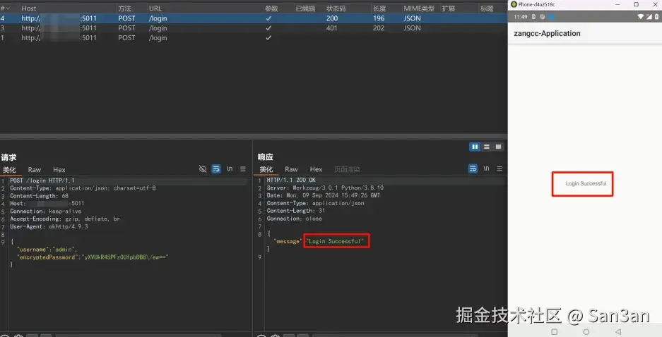Screen dimensions: 662x337
Task: Toggle word wrap icon in response panel
Action: (473, 168)
